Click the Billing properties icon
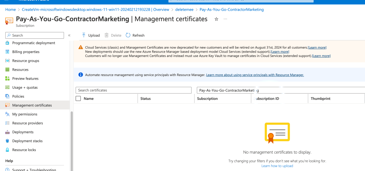Image resolution: width=365 pixels, height=171 pixels. pos(7,52)
